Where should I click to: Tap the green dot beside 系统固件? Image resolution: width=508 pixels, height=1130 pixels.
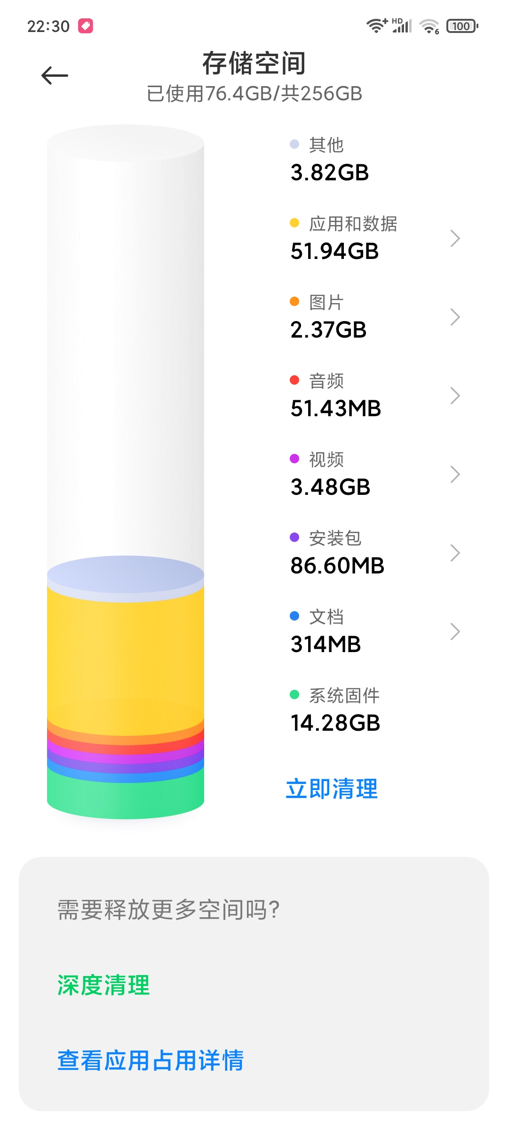click(294, 694)
